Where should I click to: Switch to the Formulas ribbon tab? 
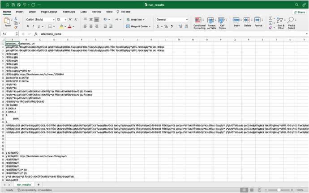(x=69, y=12)
